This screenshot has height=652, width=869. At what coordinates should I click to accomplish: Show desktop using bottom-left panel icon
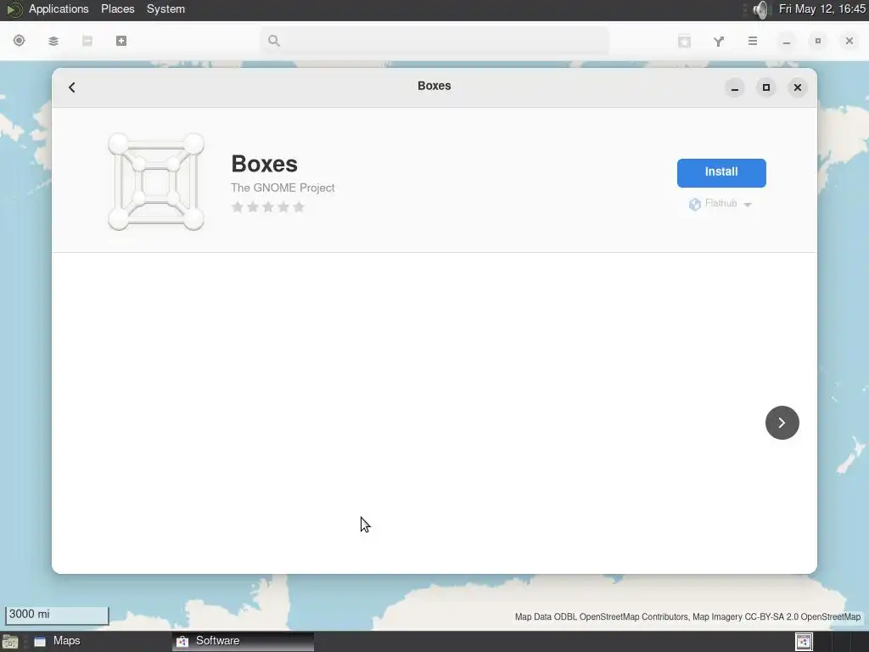click(x=10, y=642)
